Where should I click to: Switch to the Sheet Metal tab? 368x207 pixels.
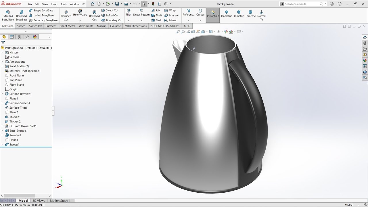point(67,26)
